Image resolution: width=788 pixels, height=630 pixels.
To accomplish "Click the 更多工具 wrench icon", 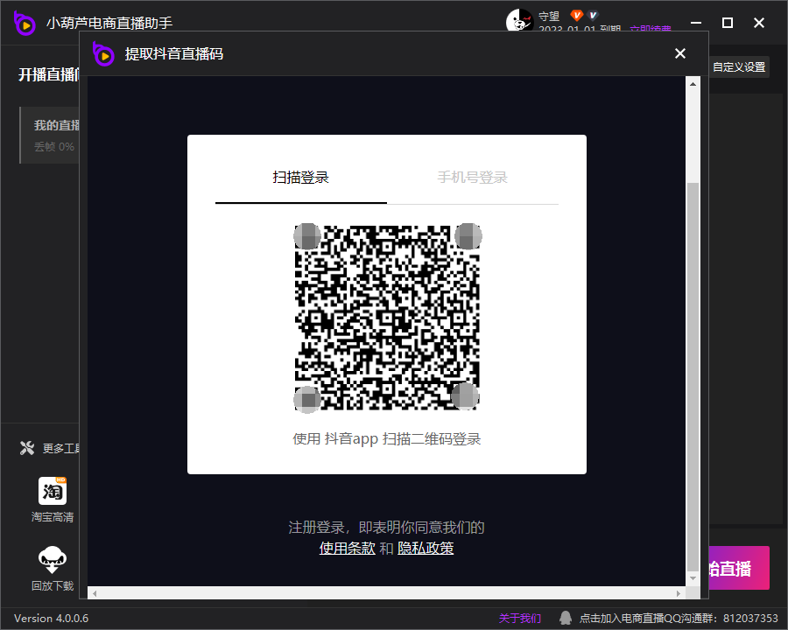I will point(27,449).
